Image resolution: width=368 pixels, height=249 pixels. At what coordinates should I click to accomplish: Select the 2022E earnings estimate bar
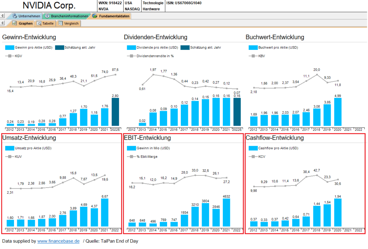point(115,112)
